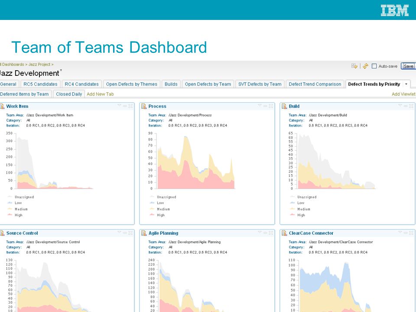
Task: Open the Agile Planning viewlet menu triangle
Action: click(260, 232)
